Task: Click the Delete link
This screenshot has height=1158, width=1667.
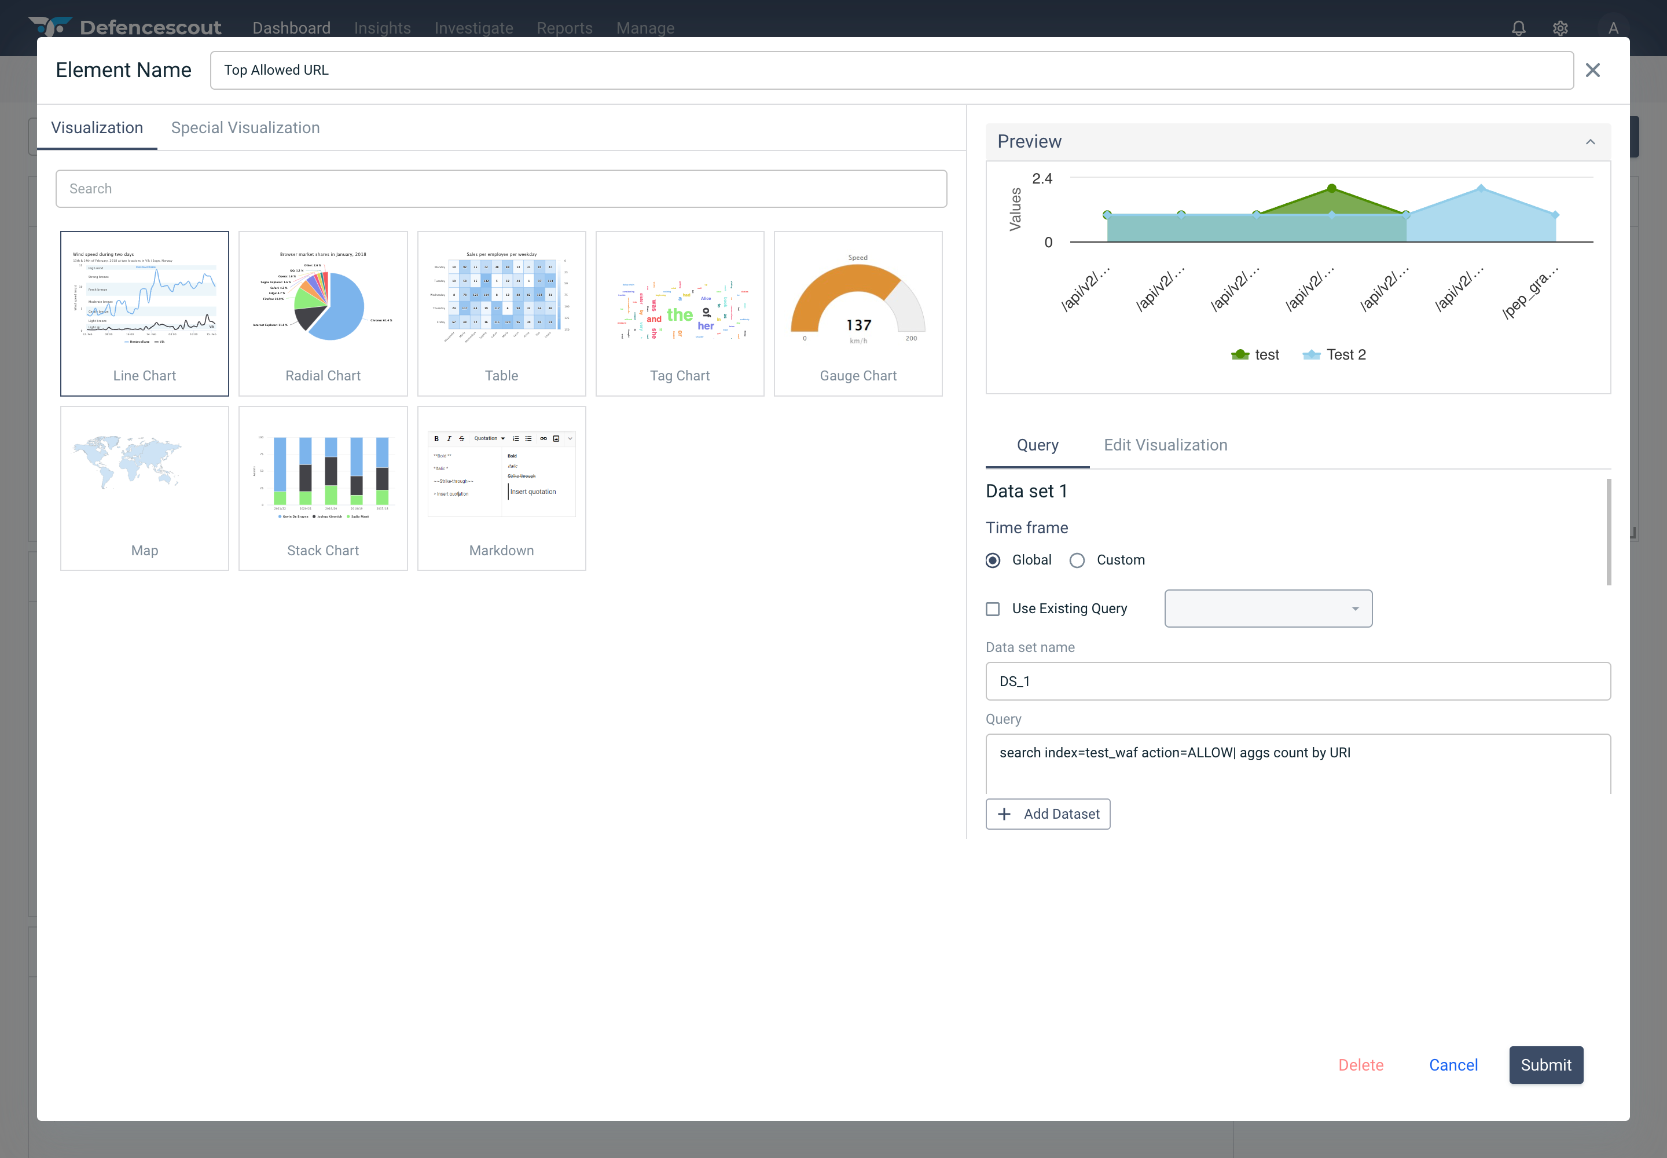Action: (x=1360, y=1064)
